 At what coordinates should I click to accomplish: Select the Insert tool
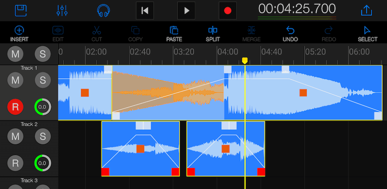coord(19,33)
